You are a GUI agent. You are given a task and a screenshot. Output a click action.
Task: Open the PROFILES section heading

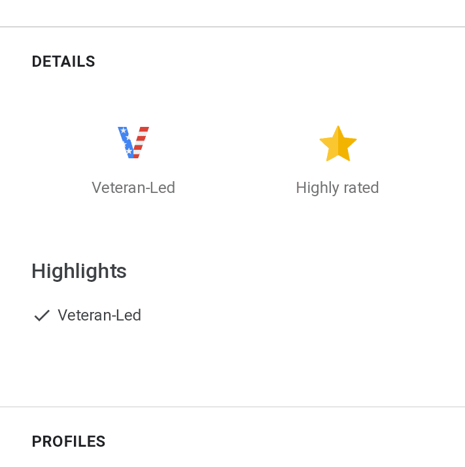(x=69, y=441)
